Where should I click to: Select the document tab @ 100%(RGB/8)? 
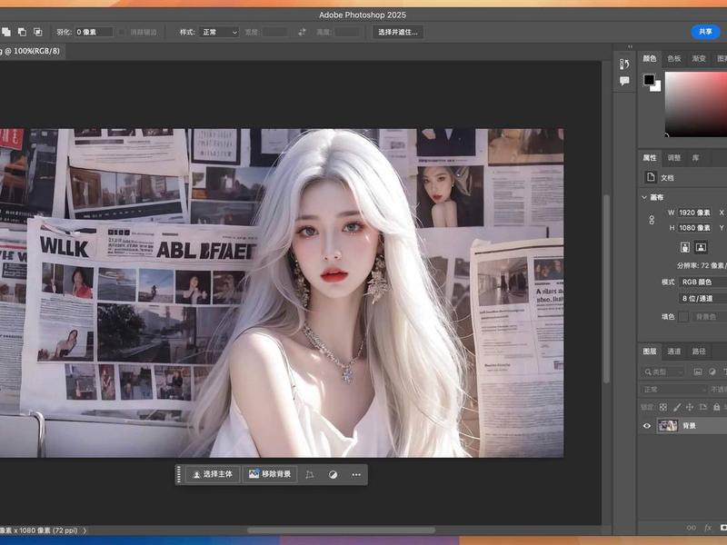tap(31, 51)
